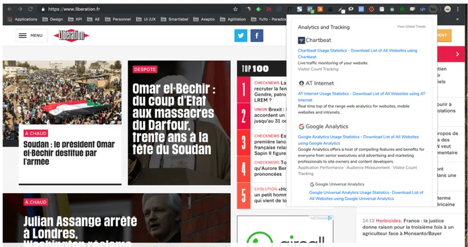Bookmark this page with the star icon
The width and height of the screenshot is (468, 247).
(x=235, y=9)
